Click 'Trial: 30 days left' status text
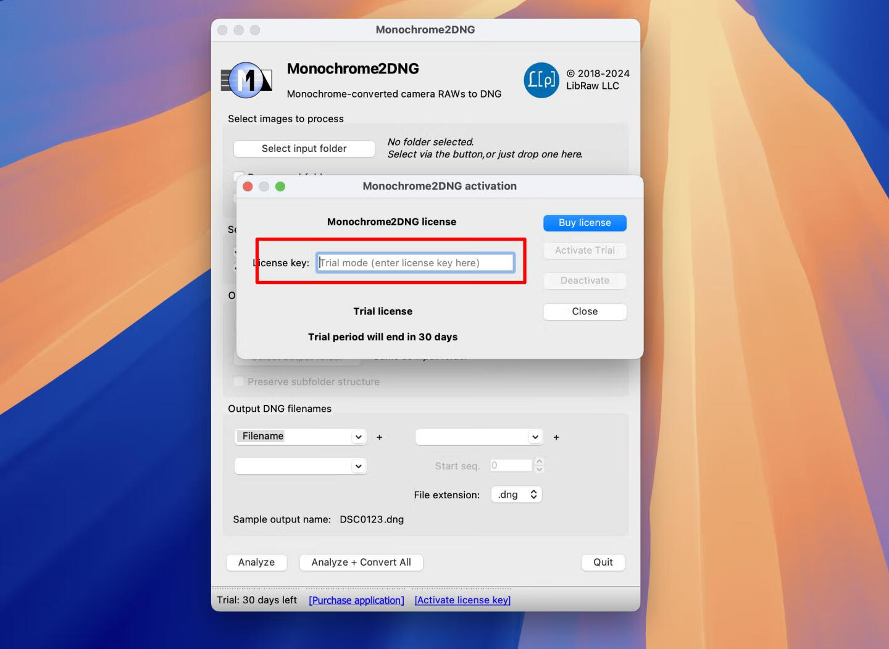Viewport: 889px width, 649px height. coord(257,600)
